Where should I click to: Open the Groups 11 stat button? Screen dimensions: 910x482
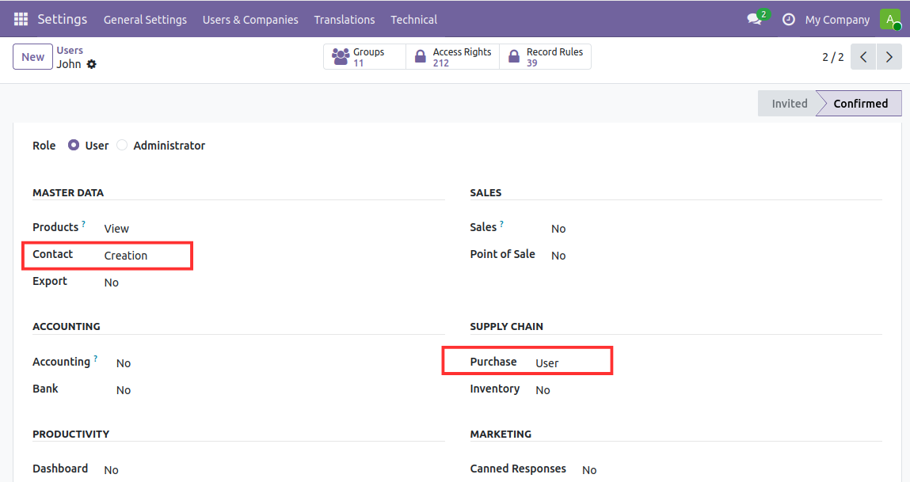[x=364, y=57]
